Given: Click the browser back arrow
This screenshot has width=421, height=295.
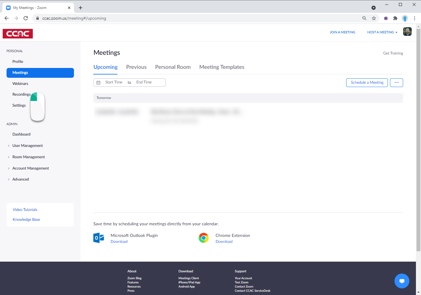Looking at the screenshot, I should click(x=7, y=18).
